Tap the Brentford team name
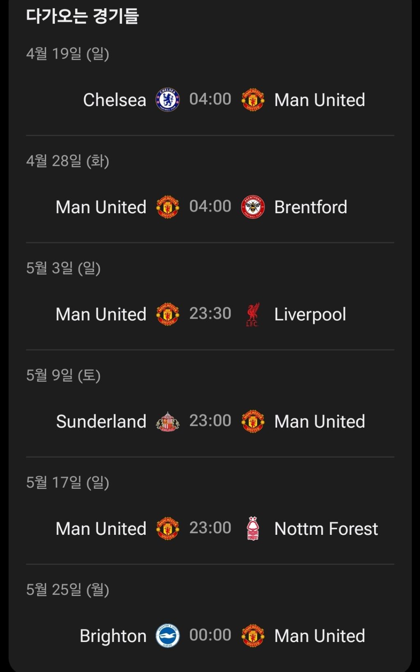Screen dimensions: 420x672 tap(310, 207)
